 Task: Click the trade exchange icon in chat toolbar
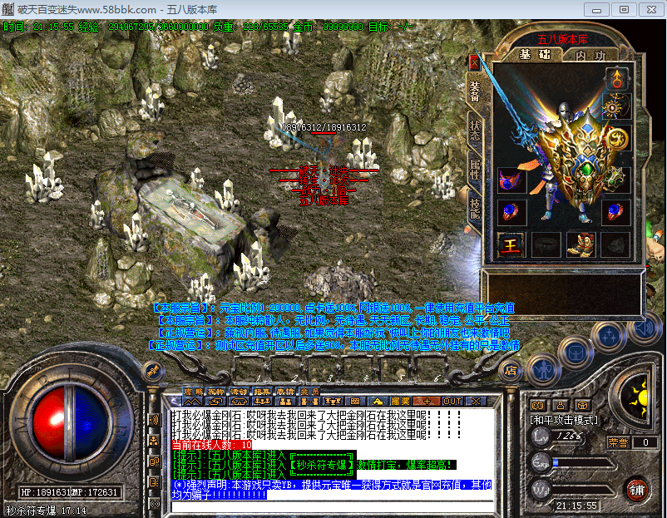coord(215,402)
